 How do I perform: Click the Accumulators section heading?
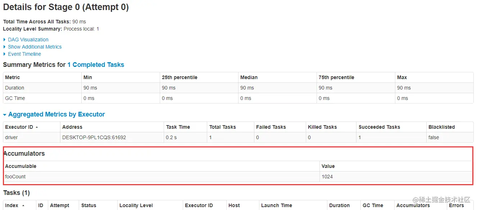click(x=24, y=154)
